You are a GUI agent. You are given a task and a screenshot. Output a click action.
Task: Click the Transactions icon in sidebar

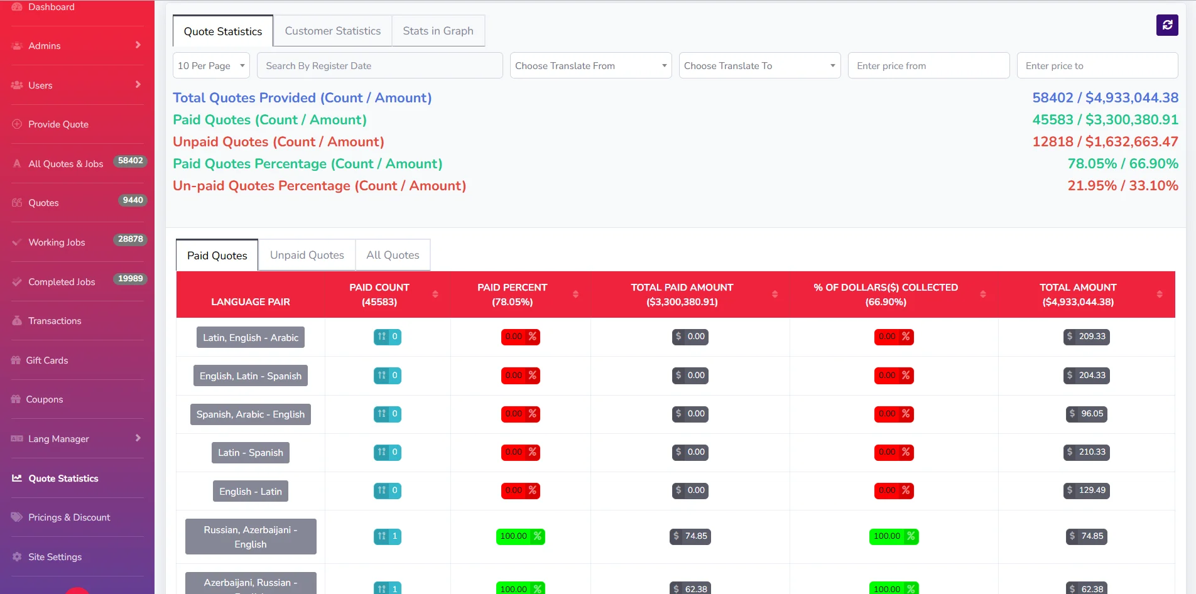tap(17, 321)
